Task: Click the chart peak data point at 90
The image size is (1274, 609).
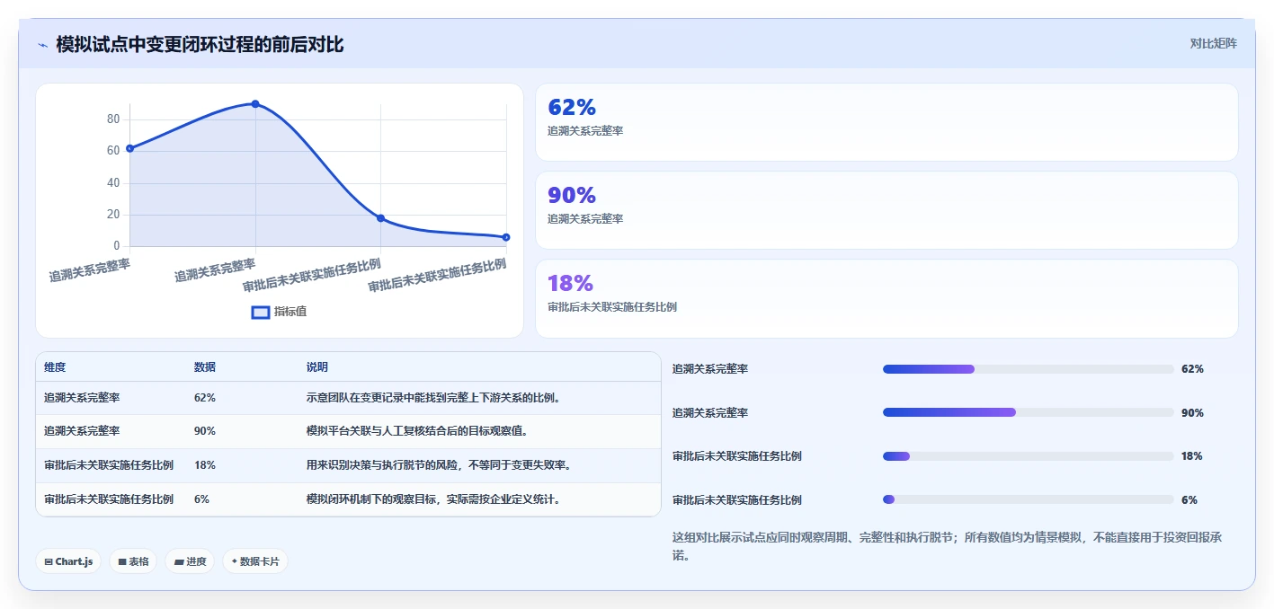Action: (x=255, y=104)
